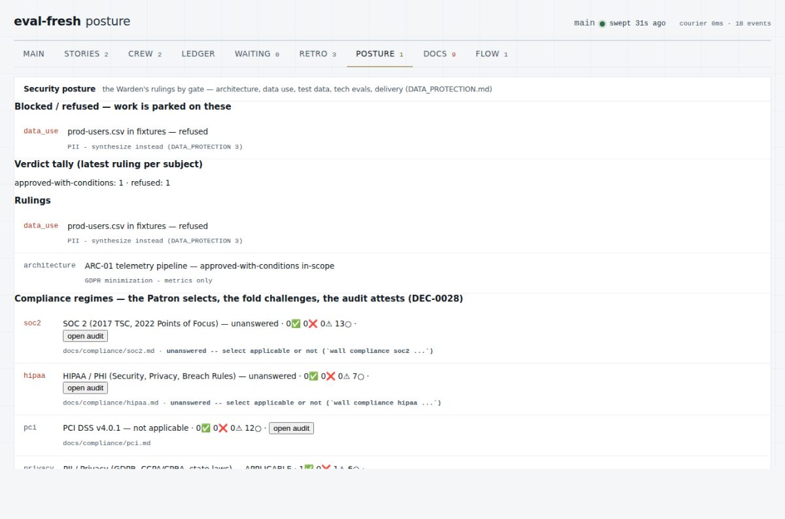Click the ARC-01 telemetry pipeline ruling
785x519 pixels.
pyautogui.click(x=209, y=266)
